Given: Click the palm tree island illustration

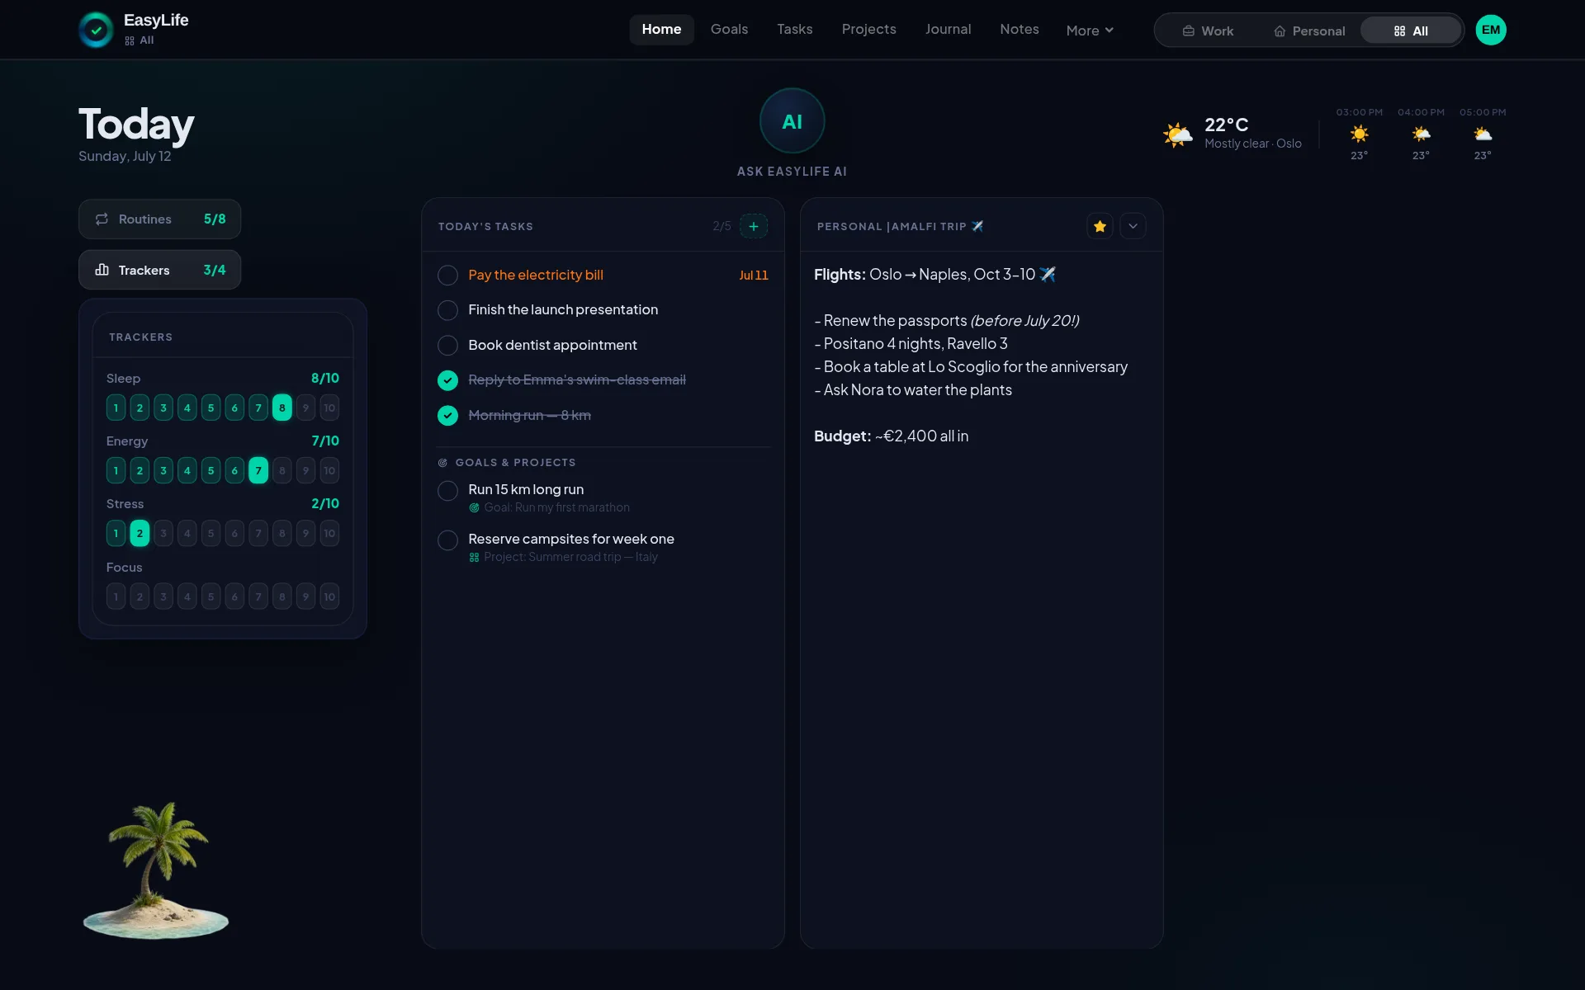Looking at the screenshot, I should pos(156,870).
